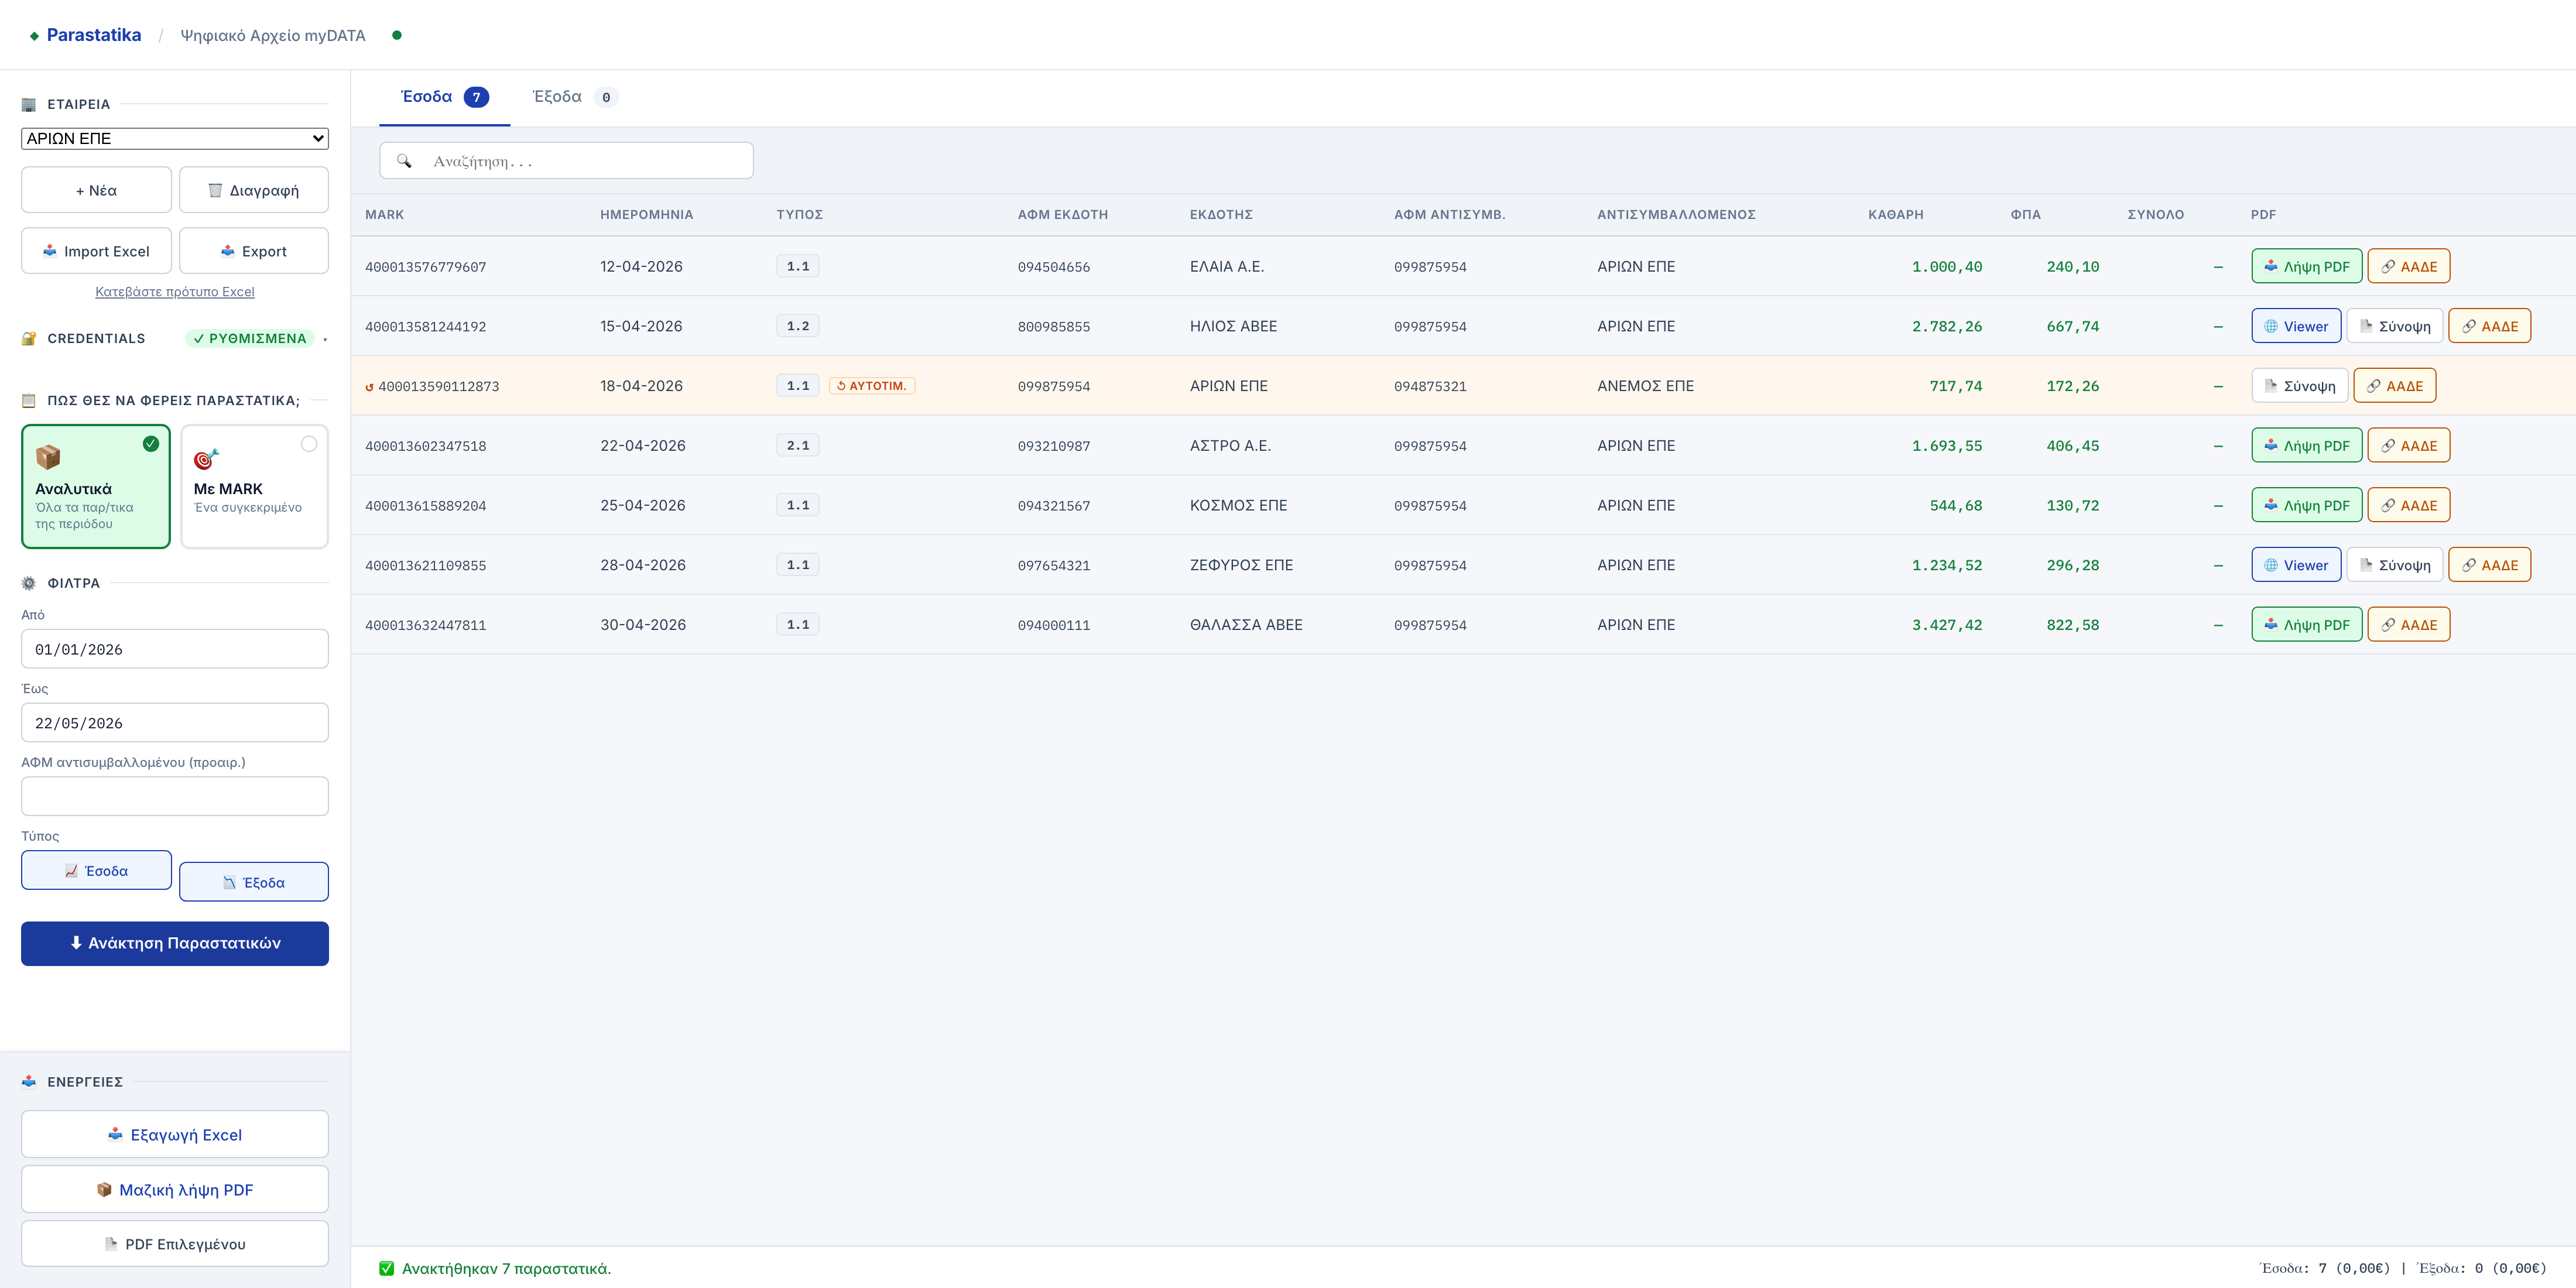Image resolution: width=2576 pixels, height=1288 pixels.
Task: Click issuer ΑΦΜ 094321567
Action: (1054, 506)
